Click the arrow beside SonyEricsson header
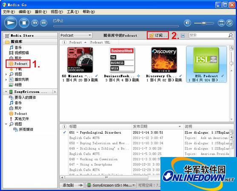Image resolution: width=237 pixels, height=191 pixels. pyautogui.click(x=55, y=92)
